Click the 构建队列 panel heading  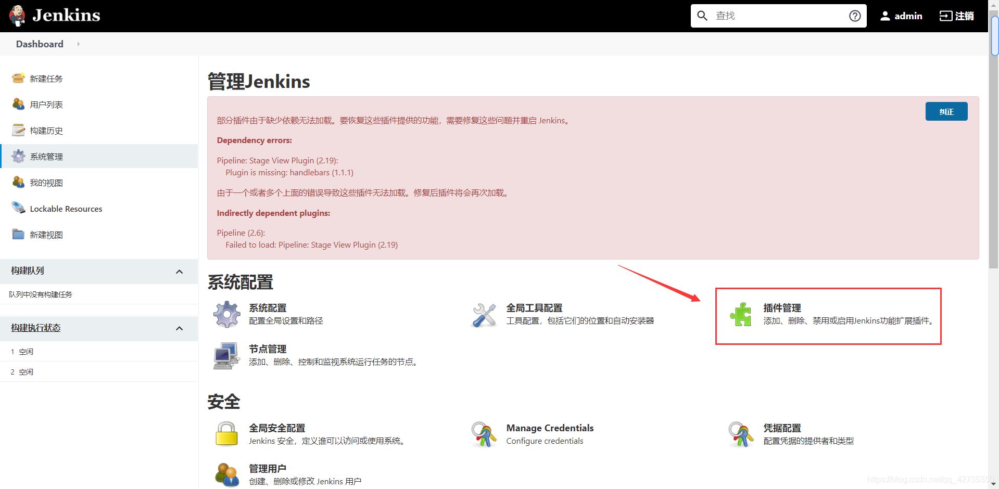pos(28,271)
